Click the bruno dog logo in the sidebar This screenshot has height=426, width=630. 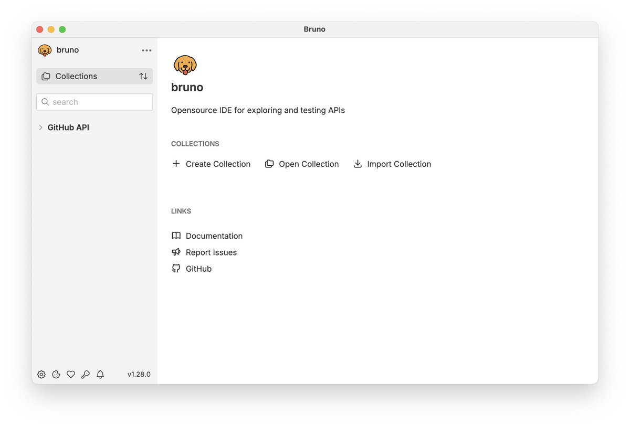pyautogui.click(x=45, y=50)
